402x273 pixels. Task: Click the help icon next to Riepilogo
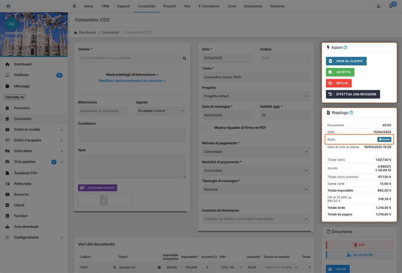pos(351,113)
